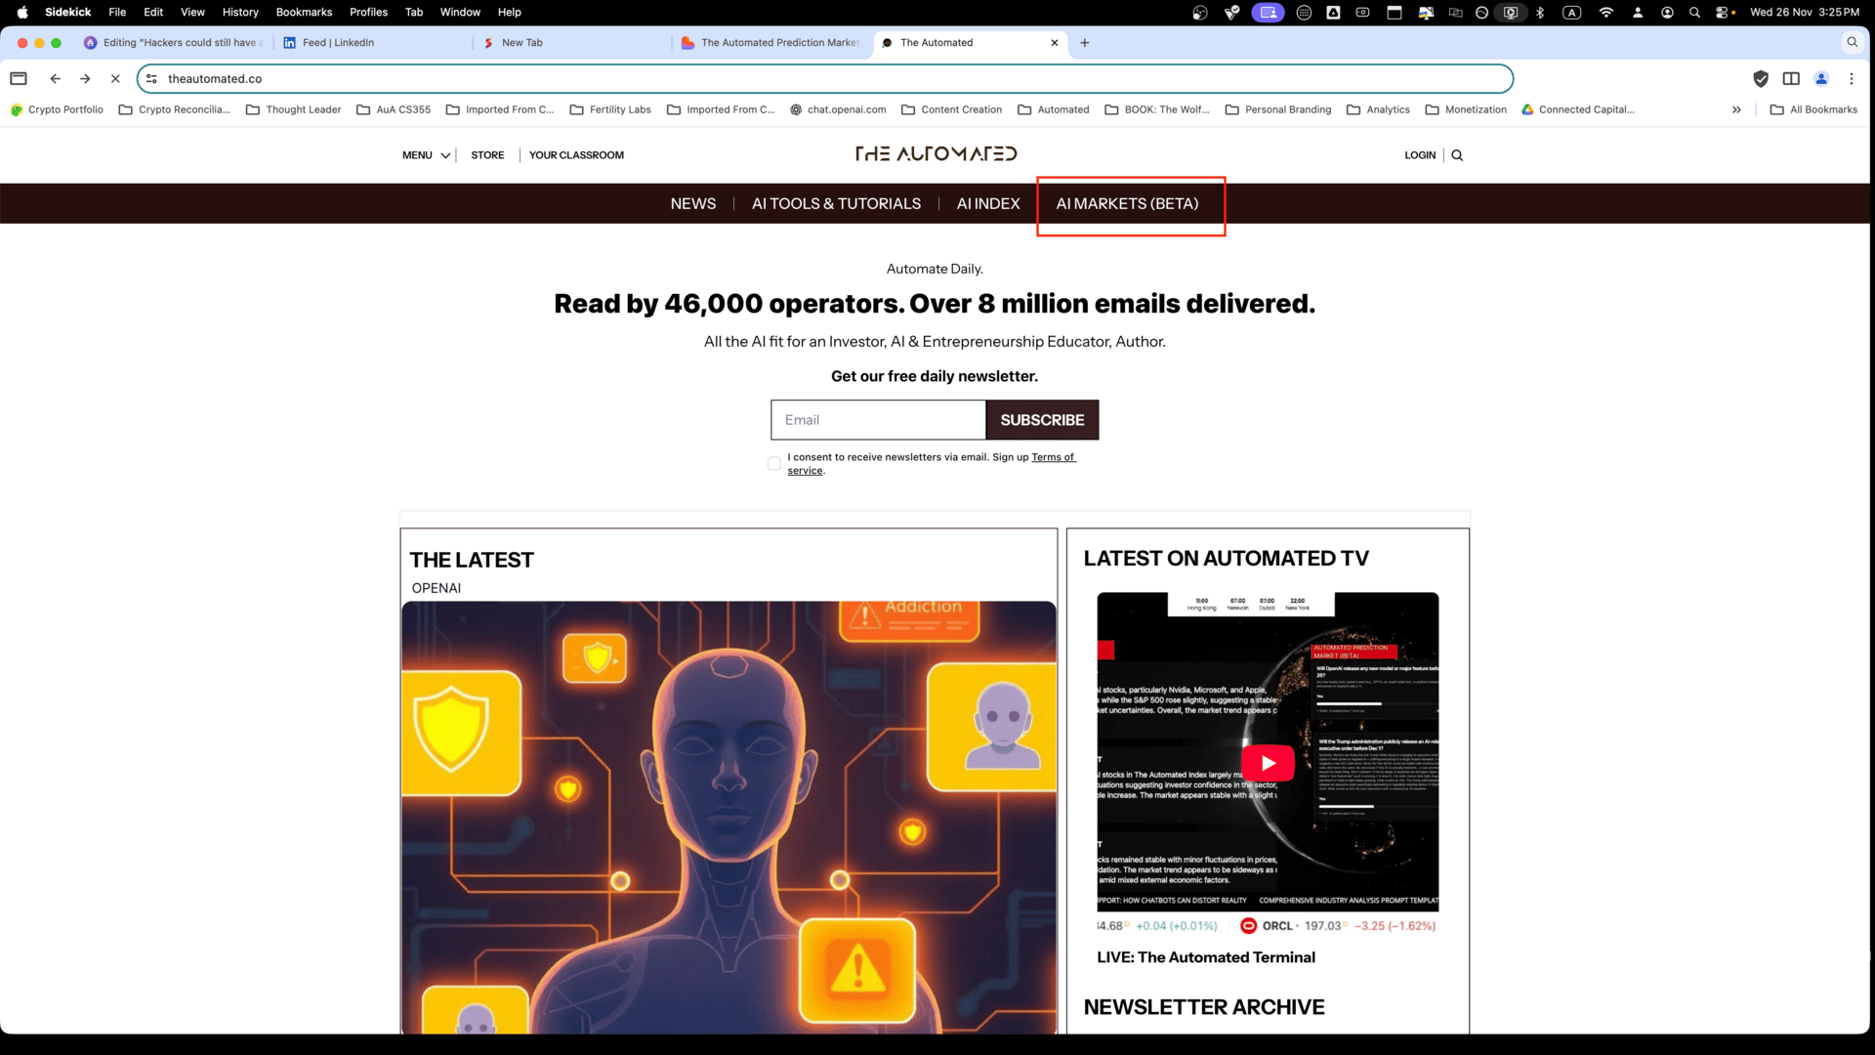The height and width of the screenshot is (1055, 1875).
Task: Open the Bookmarks menu in menu bar
Action: point(304,13)
